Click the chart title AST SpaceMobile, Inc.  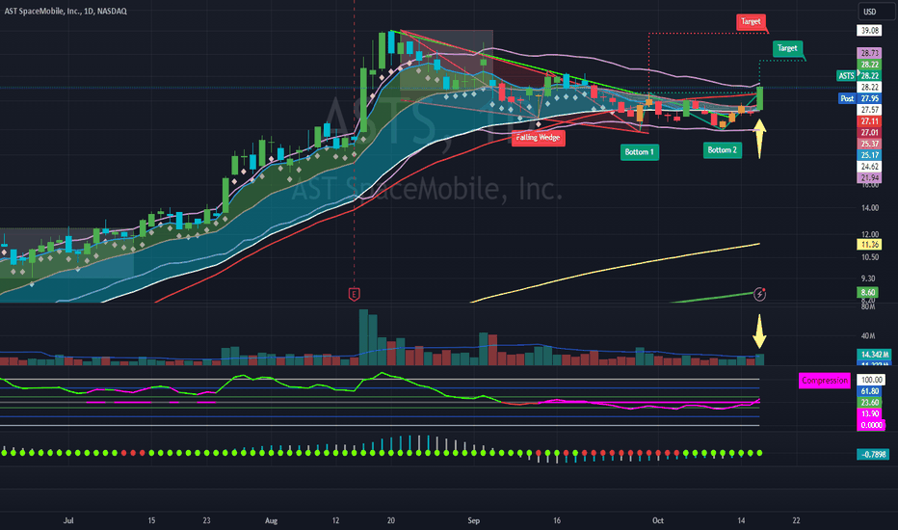pyautogui.click(x=66, y=11)
